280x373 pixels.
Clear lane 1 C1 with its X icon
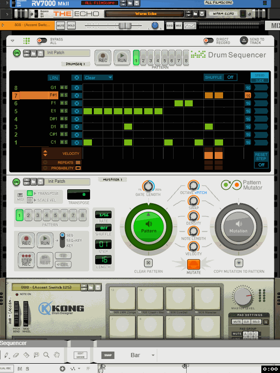click(77, 143)
